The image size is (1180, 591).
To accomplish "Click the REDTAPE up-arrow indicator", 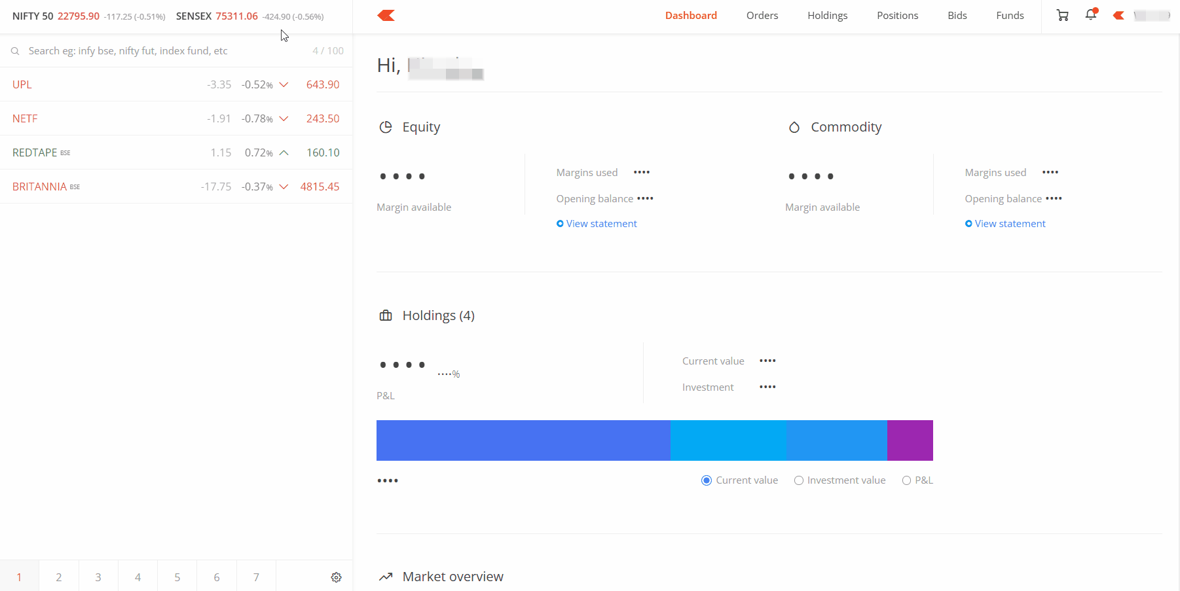I will coord(284,152).
